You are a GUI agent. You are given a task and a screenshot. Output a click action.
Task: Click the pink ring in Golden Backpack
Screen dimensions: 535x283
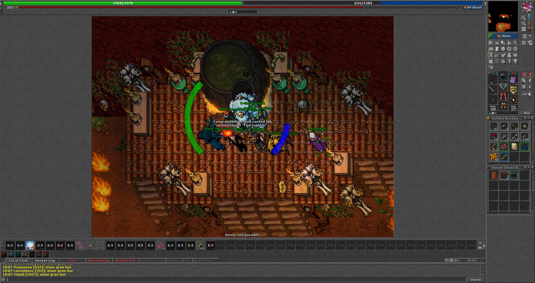point(504,146)
